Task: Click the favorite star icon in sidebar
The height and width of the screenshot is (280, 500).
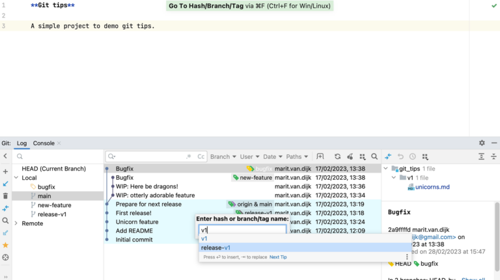Action: pyautogui.click(x=6, y=245)
